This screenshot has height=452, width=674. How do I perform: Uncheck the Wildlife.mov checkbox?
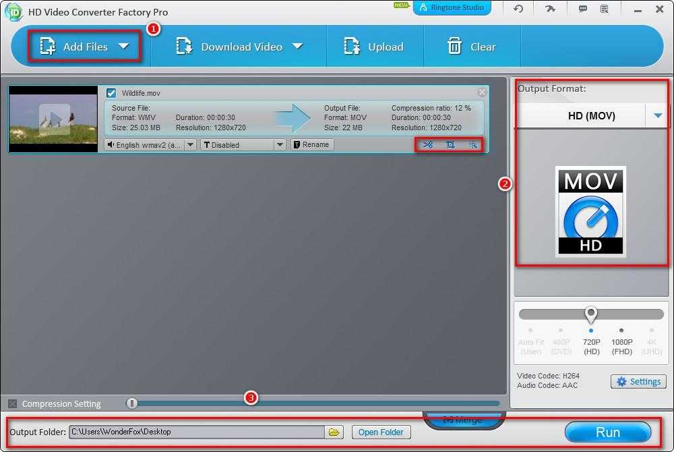pos(111,93)
